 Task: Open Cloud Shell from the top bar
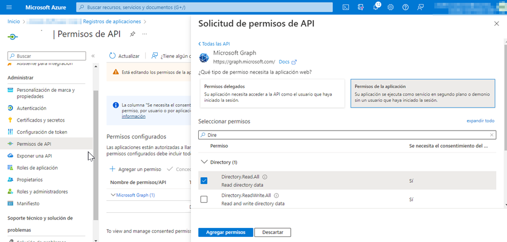[346, 7]
